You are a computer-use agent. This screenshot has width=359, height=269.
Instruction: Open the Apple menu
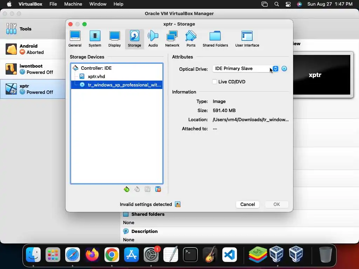[x=9, y=4]
